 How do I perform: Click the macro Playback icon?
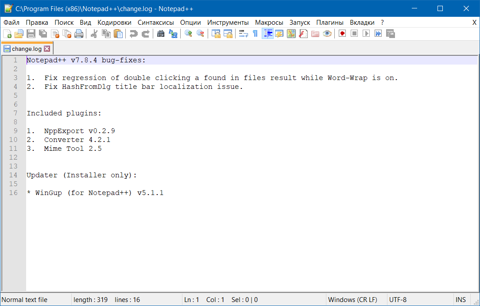coord(366,34)
